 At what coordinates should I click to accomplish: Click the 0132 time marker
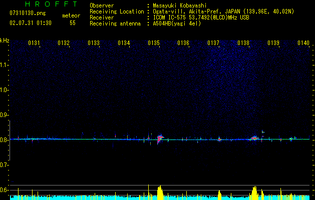point(64,42)
